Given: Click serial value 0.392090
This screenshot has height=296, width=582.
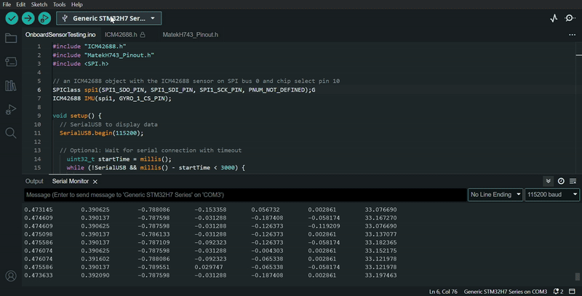Looking at the screenshot, I should pyautogui.click(x=95, y=275).
